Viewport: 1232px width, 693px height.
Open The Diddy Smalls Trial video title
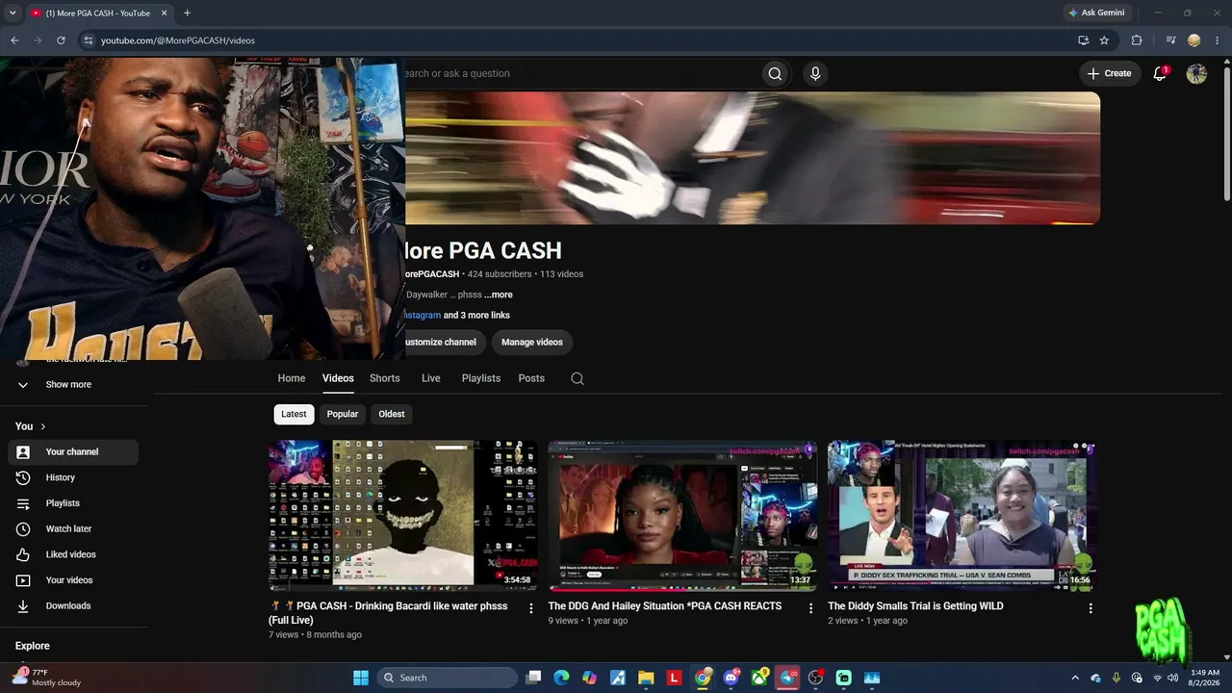point(915,606)
